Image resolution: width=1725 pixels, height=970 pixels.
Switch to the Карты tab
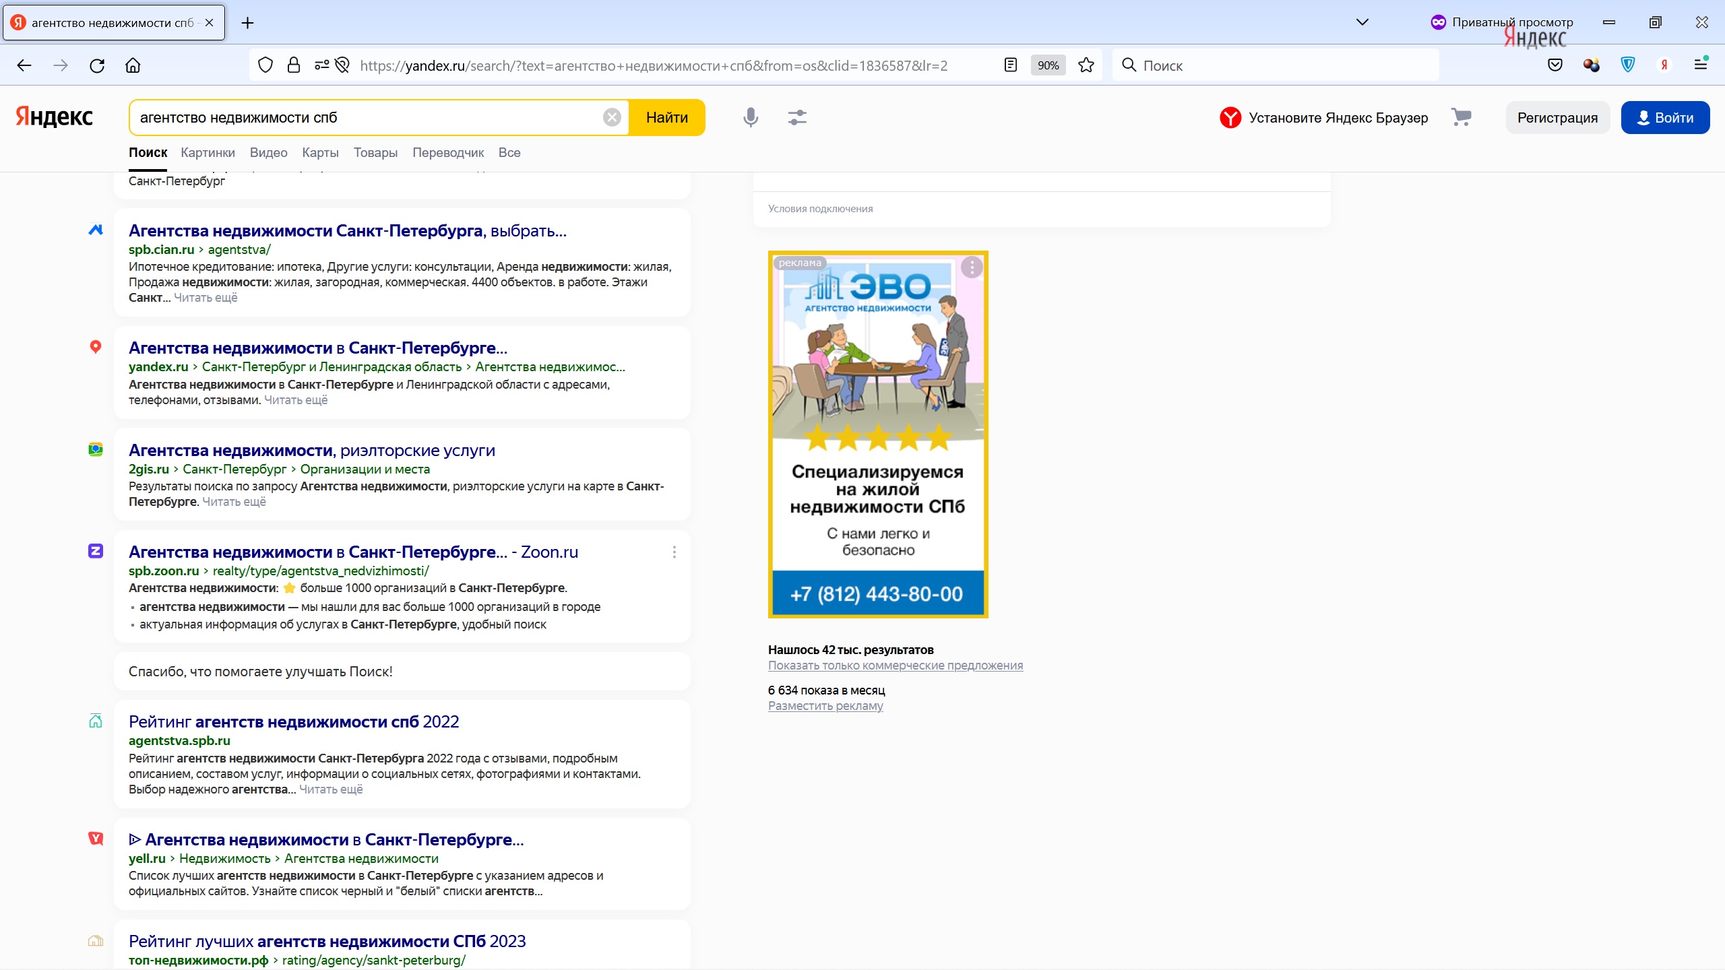[320, 153]
